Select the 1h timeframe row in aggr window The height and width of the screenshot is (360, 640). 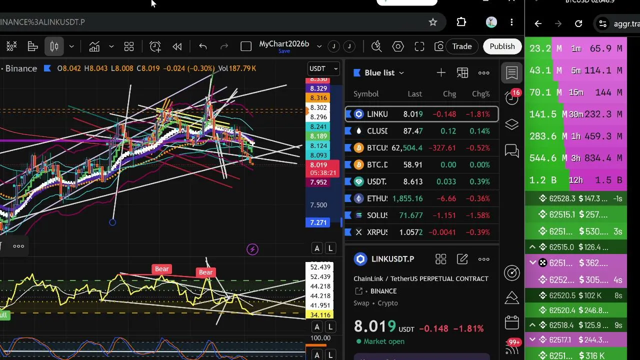pyautogui.click(x=576, y=136)
